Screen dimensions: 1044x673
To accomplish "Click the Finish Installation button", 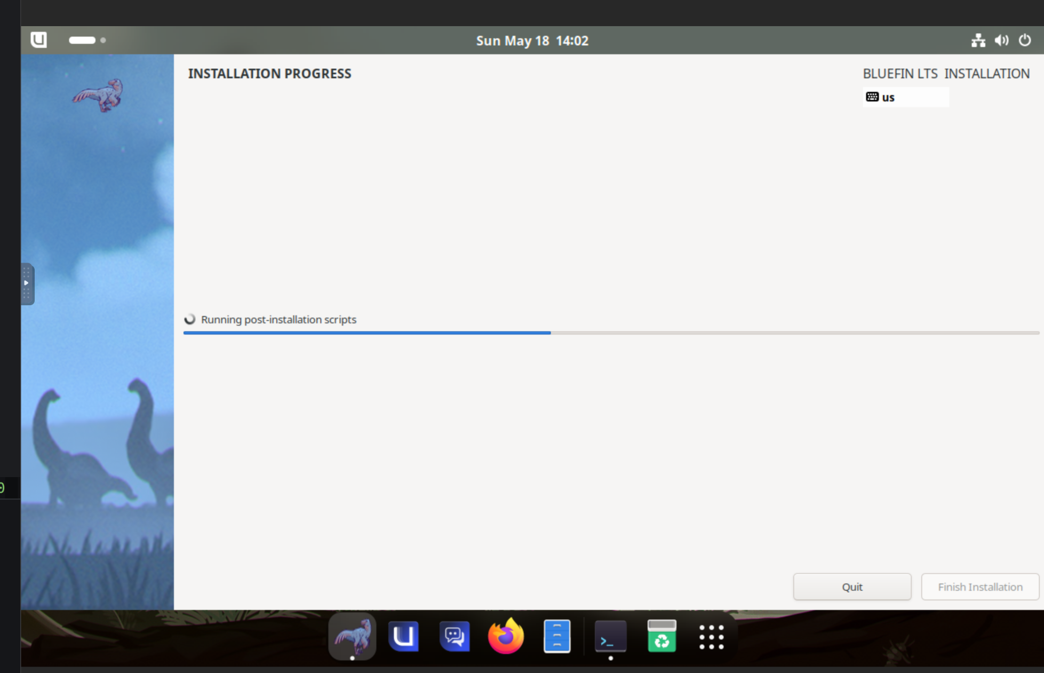I will tap(980, 587).
